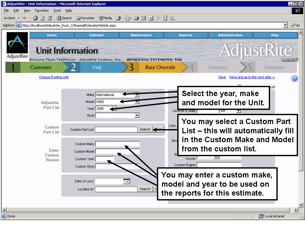The height and width of the screenshot is (229, 305).
Task: Open the Make dropdown list
Action: 137,95
